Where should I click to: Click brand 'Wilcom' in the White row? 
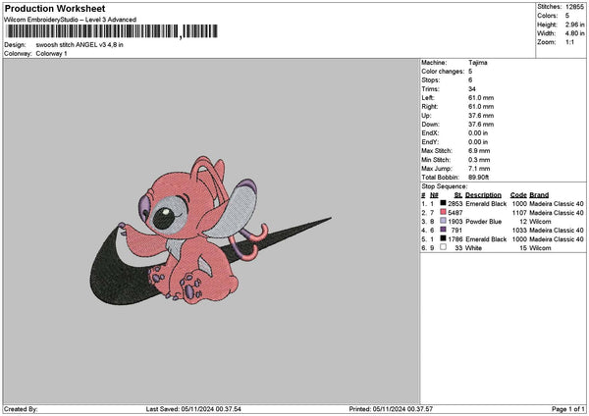[540, 248]
